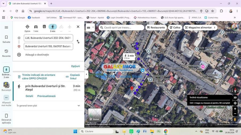The width and height of the screenshot is (241, 135).
Task: Filter by Restaurante chip
Action: (x=156, y=27)
